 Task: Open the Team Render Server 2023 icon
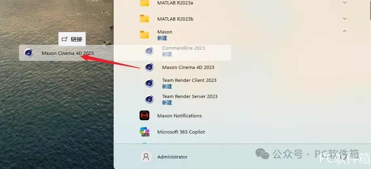coord(149,99)
